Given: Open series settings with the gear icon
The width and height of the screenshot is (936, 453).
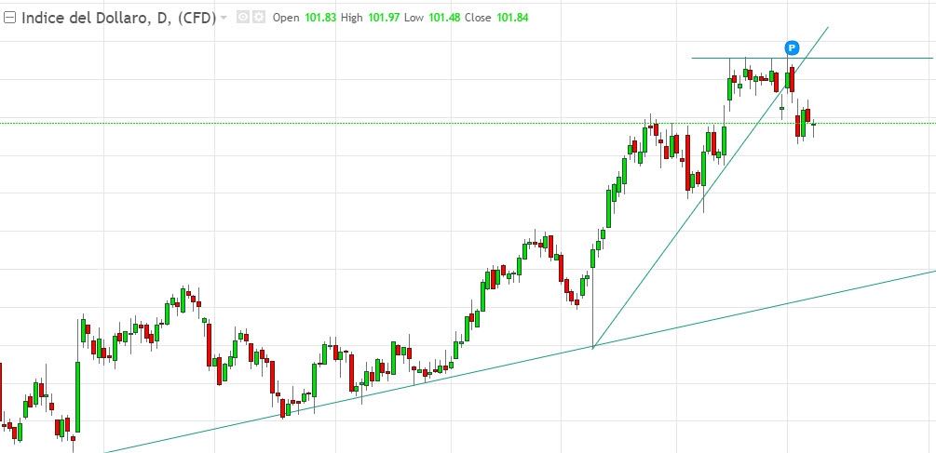Looking at the screenshot, I should 258,18.
